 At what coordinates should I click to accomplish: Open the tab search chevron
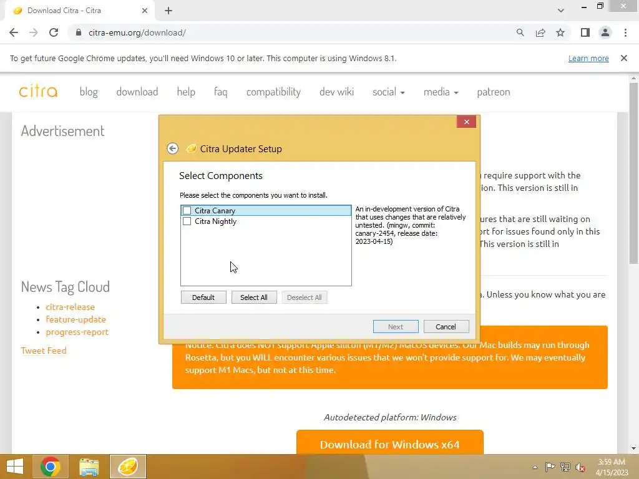561,11
